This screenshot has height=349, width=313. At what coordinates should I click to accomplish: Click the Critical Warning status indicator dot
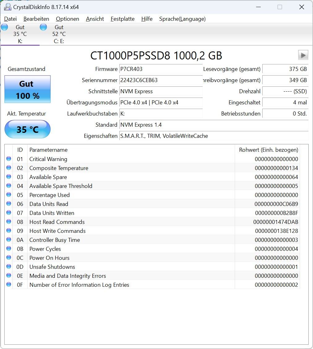9,159
